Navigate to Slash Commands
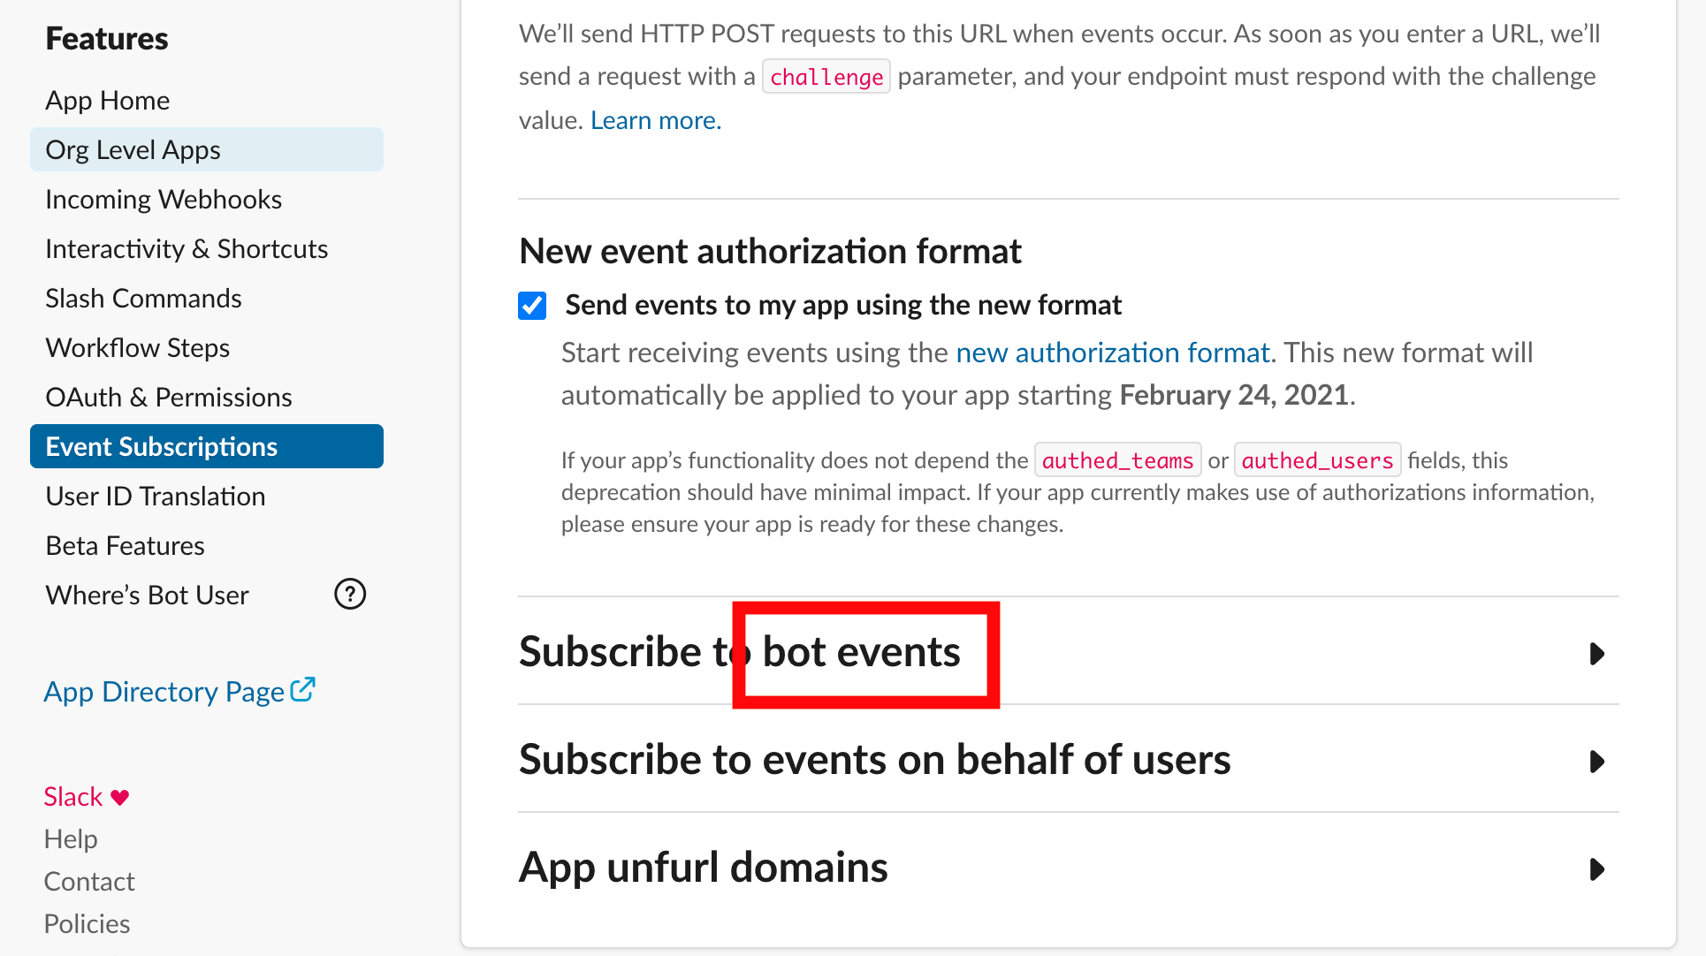 143,299
